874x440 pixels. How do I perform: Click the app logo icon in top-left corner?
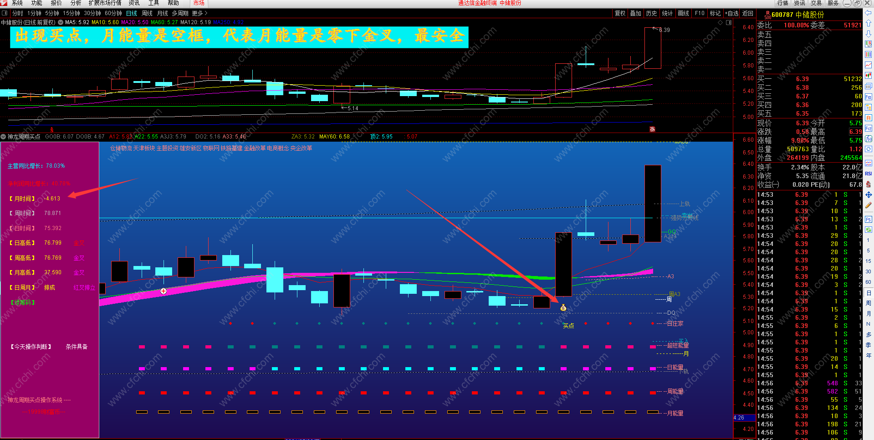pos(4,3)
